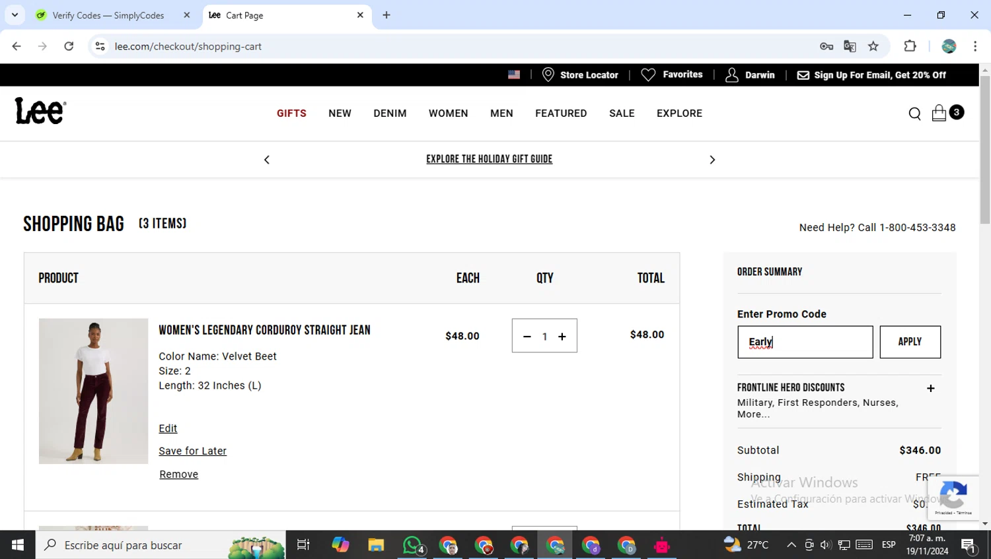Screen dimensions: 991x559
Task: Click Need Help phone number text
Action: (877, 228)
